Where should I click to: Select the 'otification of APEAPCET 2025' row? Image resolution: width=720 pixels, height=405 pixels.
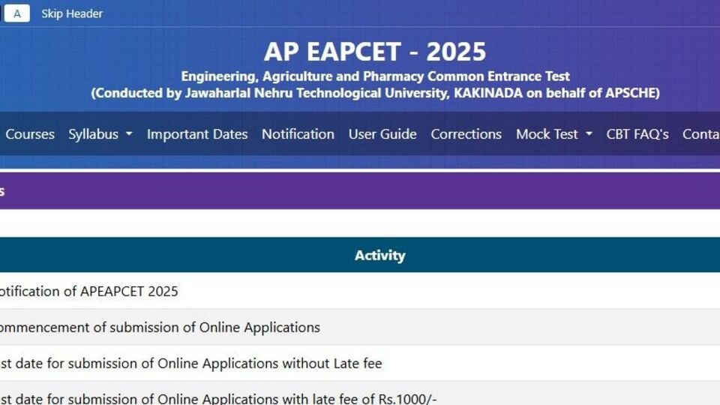pos(360,291)
